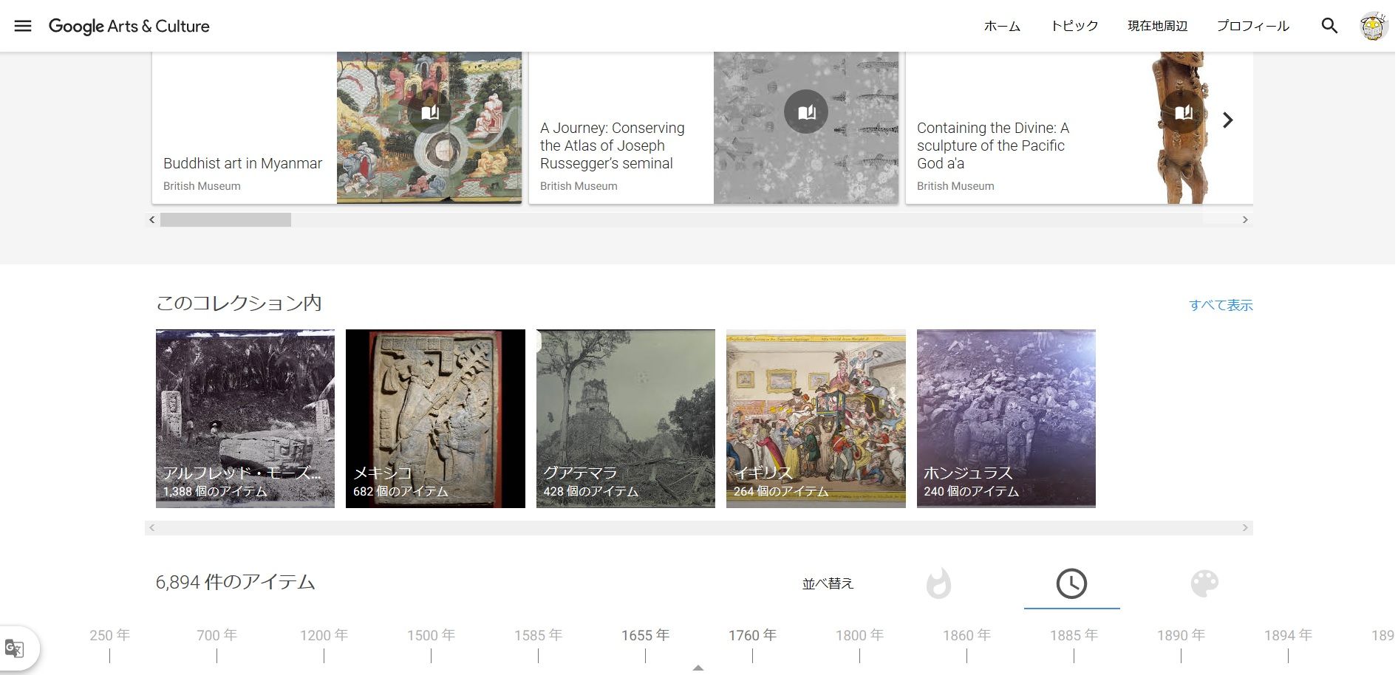Jump to 1655 年 on the timeline
This screenshot has height=675, width=1398.
(645, 635)
